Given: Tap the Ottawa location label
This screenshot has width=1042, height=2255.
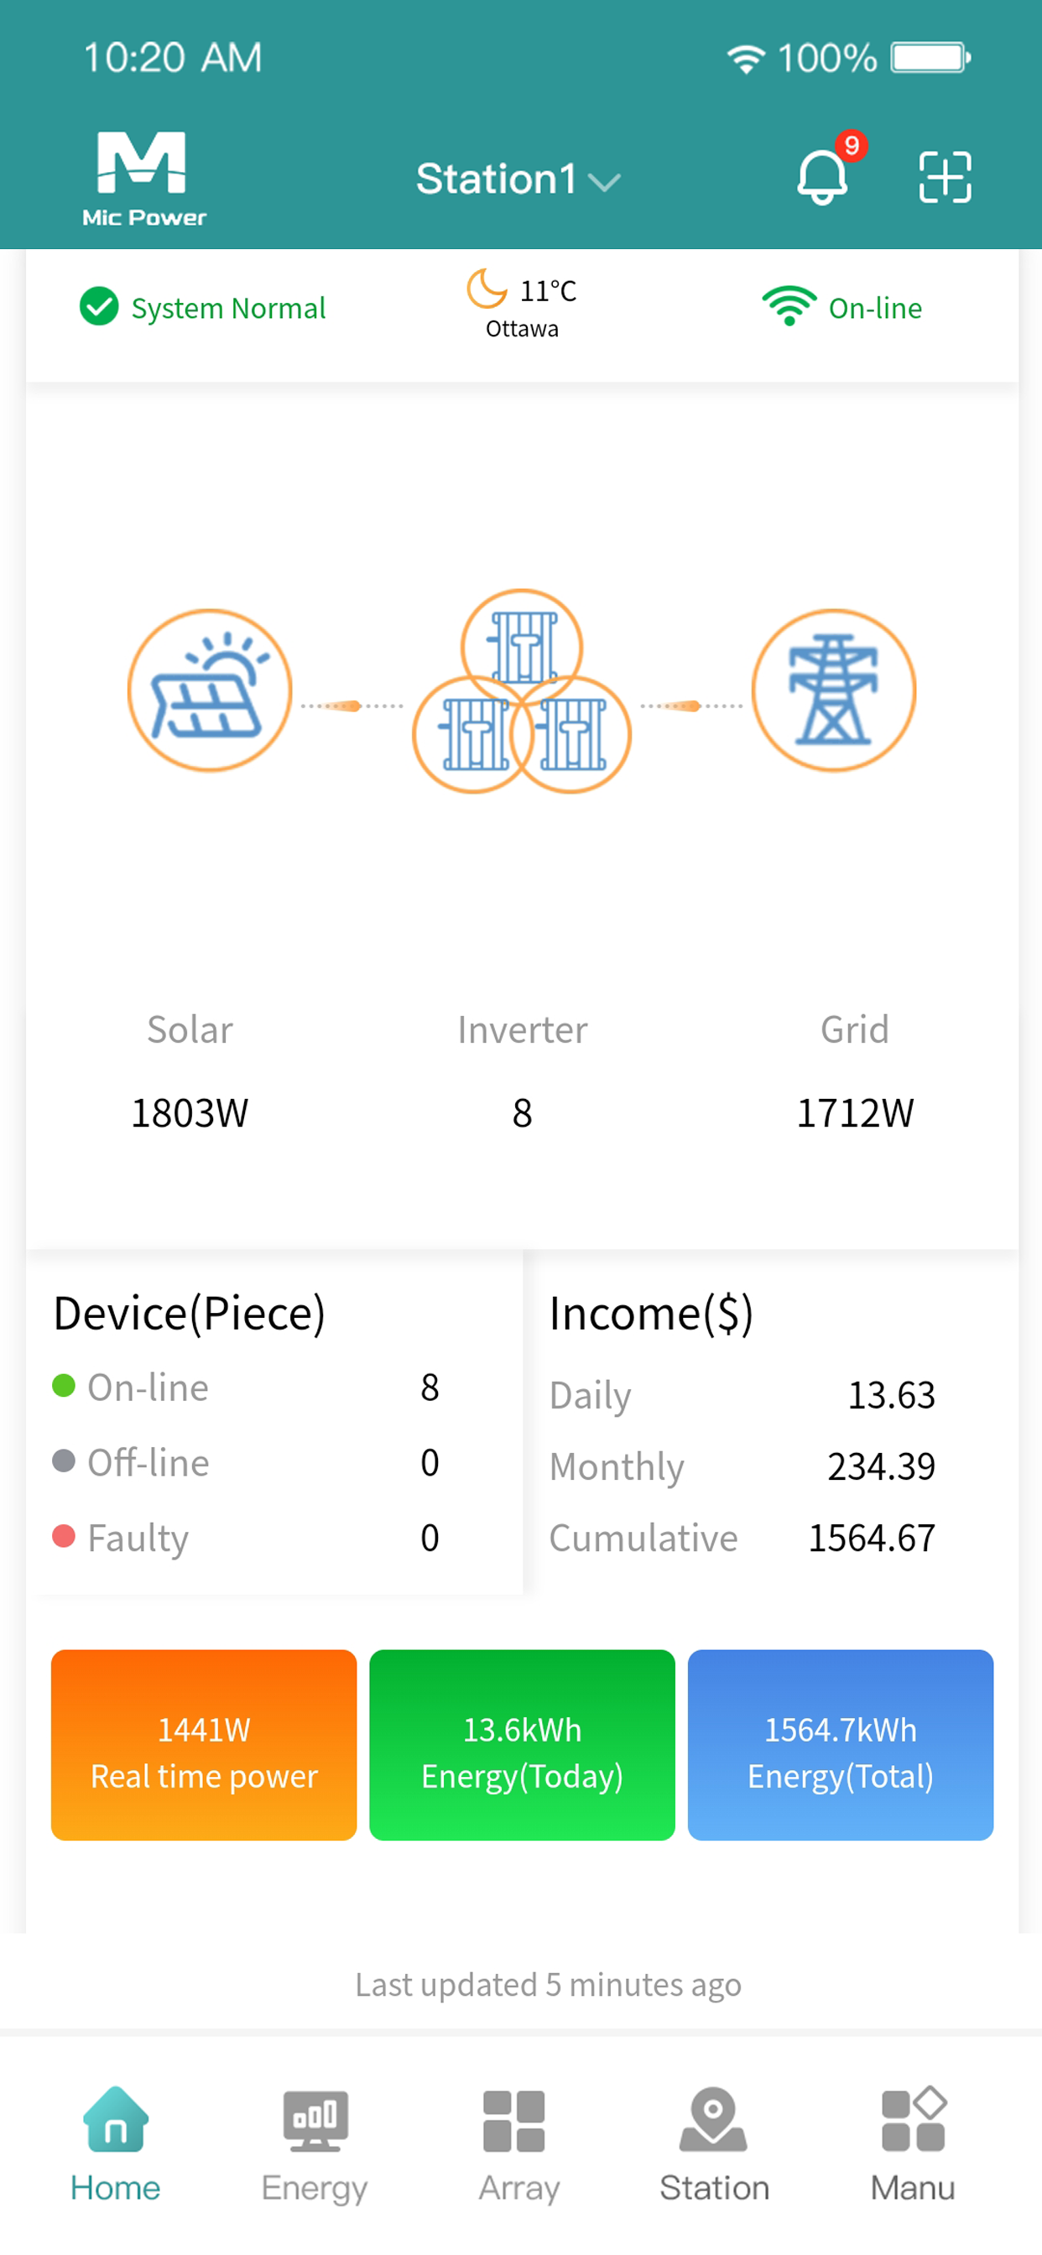Looking at the screenshot, I should pos(522,329).
